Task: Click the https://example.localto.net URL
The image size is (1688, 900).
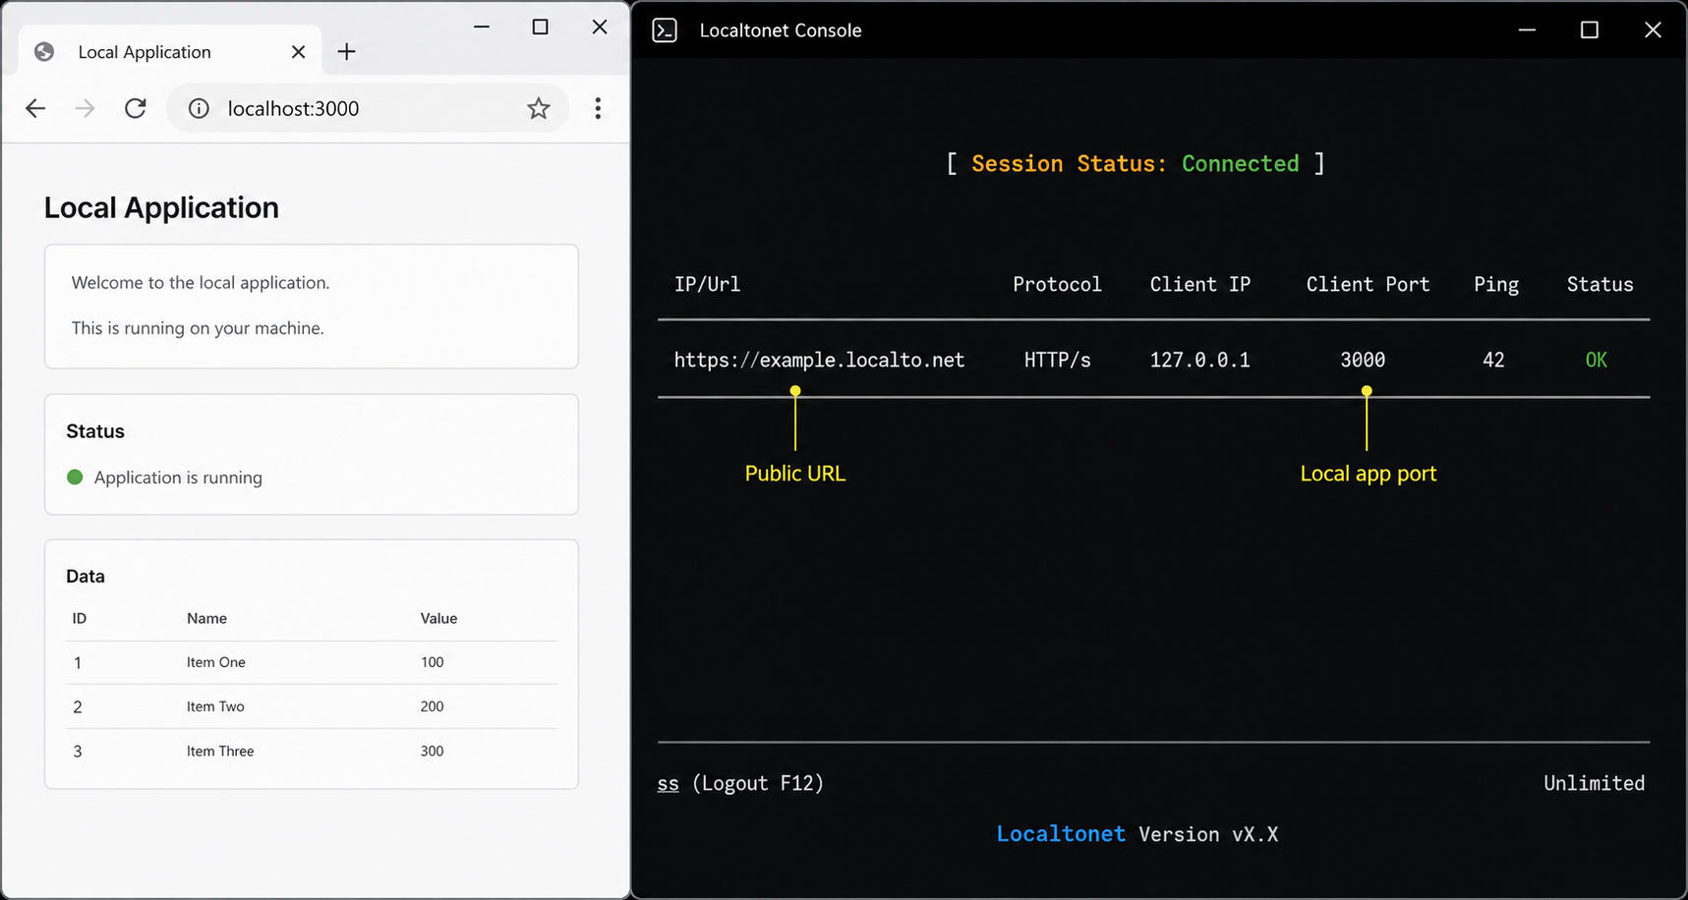Action: click(820, 361)
